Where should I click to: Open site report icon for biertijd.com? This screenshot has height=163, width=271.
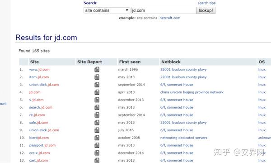(97, 138)
